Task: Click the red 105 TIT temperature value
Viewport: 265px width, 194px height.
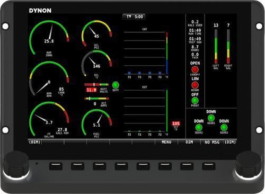Action: tap(176, 124)
